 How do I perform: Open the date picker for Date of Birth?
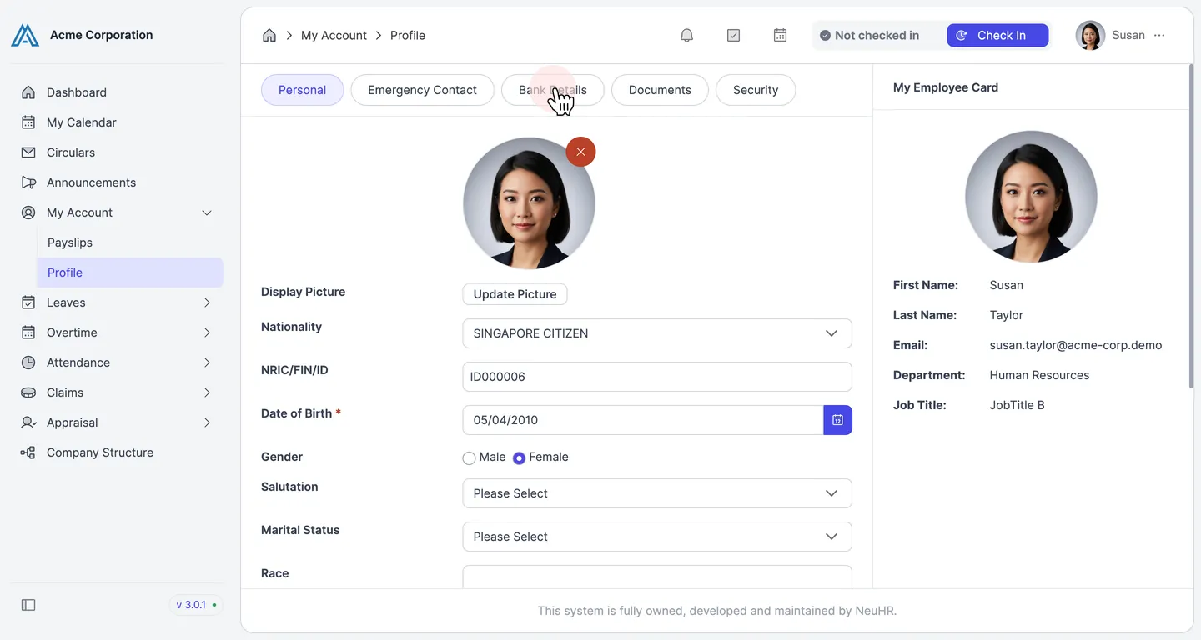point(837,420)
